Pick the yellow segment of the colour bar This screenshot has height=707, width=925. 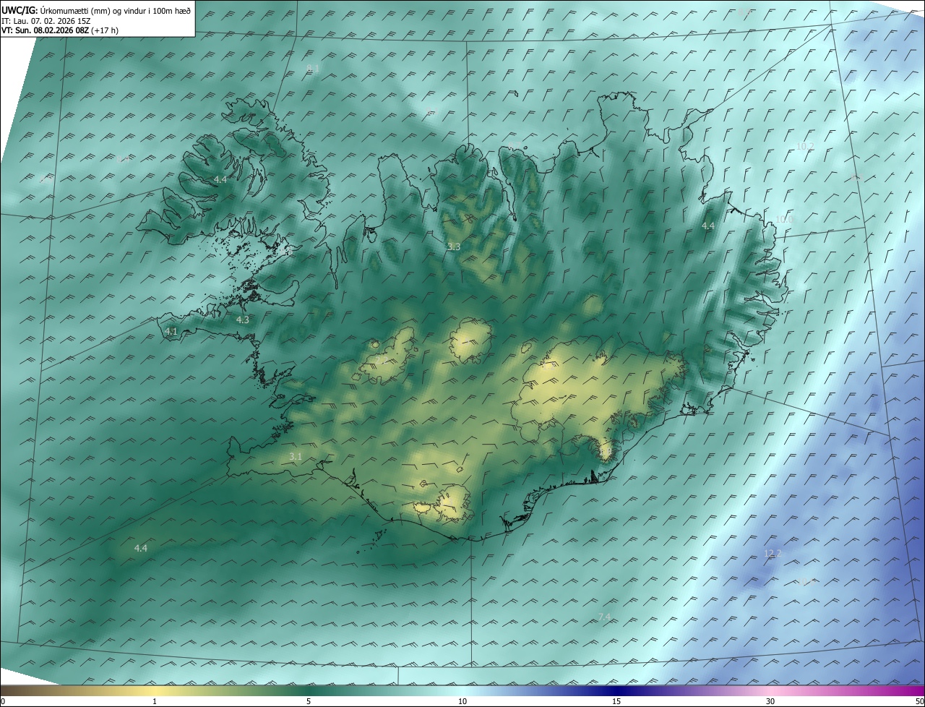155,690
